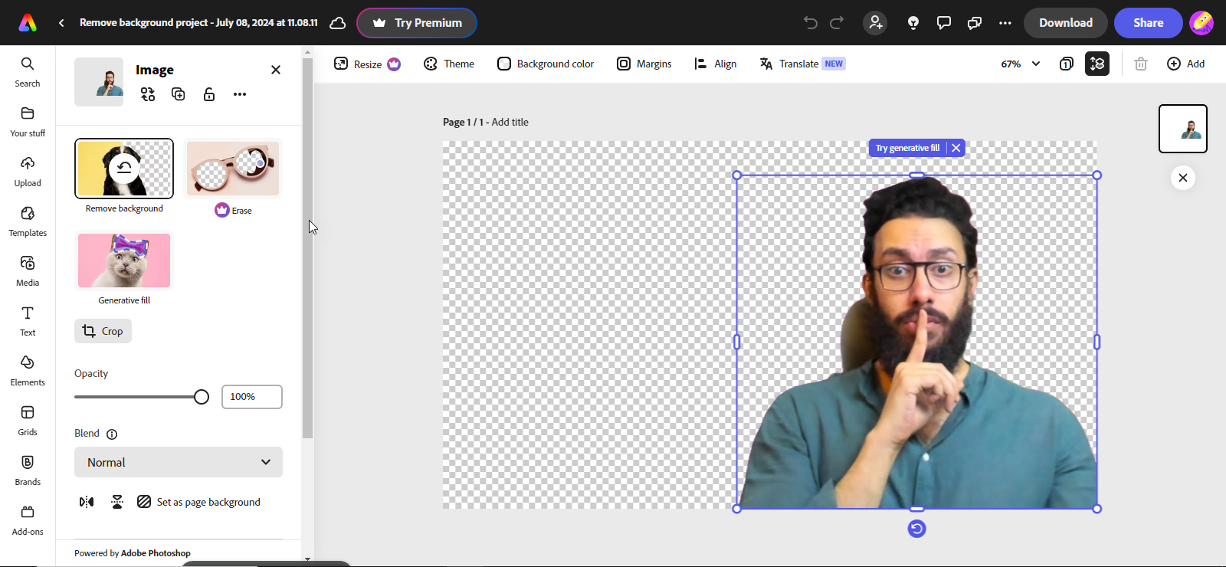The width and height of the screenshot is (1226, 567).
Task: Open Add-ons in the sidebar
Action: 28,520
